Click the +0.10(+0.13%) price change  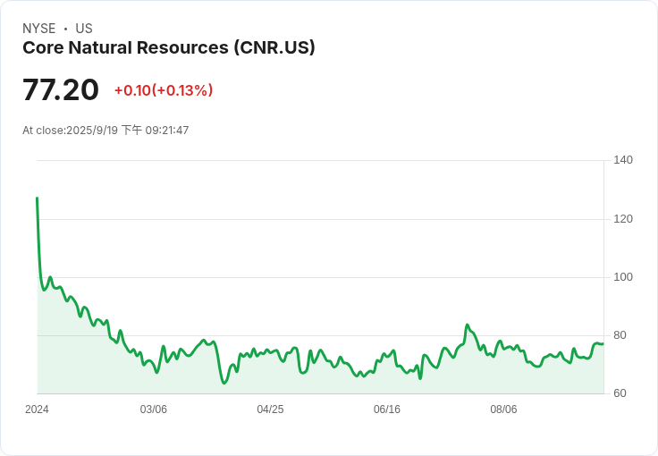[x=164, y=90]
